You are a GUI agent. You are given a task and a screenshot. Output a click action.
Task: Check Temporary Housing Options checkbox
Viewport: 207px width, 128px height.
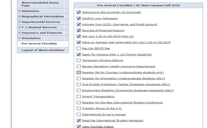point(79,60)
